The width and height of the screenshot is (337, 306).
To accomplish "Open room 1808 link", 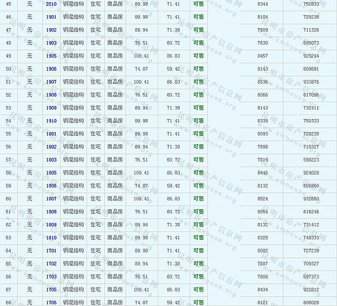I will tap(51, 212).
